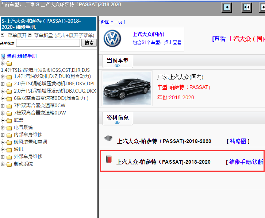
Task: Click folder icon above 1.4升TSI涡轮增压发动机
Action: [x=9, y=63]
